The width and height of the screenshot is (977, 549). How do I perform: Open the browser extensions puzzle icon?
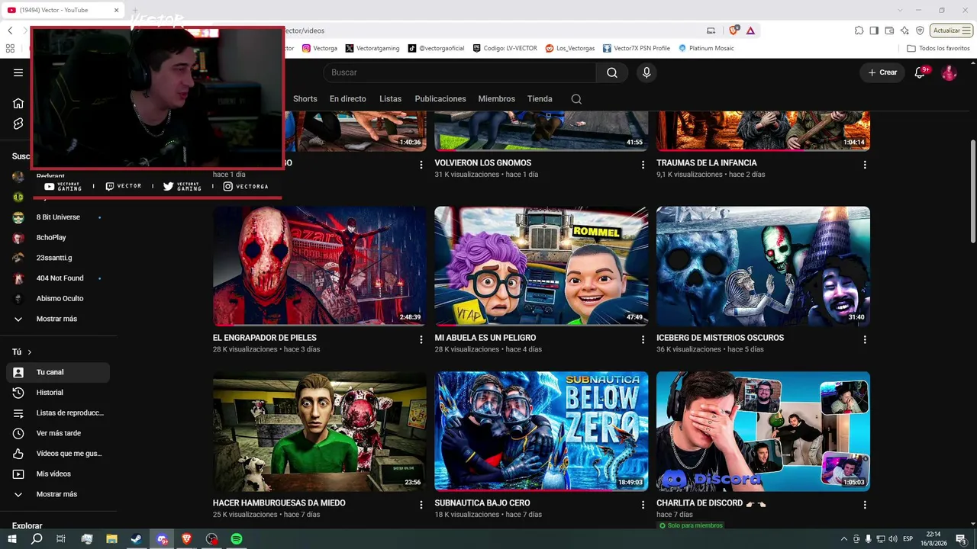[x=859, y=30]
